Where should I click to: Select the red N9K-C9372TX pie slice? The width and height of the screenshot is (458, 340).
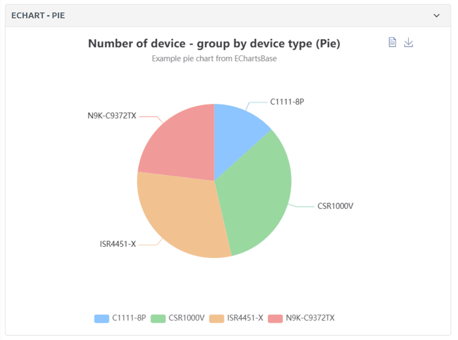click(x=179, y=143)
